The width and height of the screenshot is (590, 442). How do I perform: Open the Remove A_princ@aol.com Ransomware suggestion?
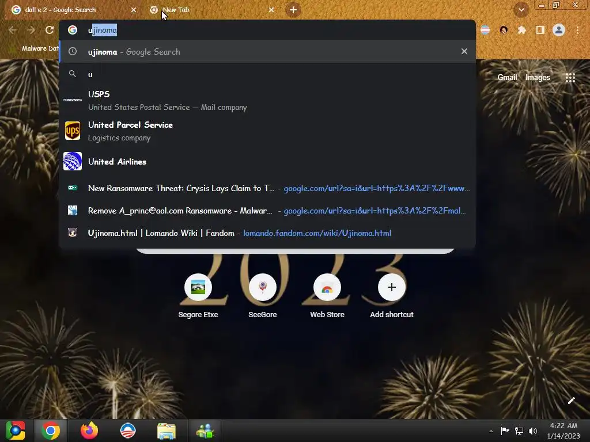pos(267,211)
